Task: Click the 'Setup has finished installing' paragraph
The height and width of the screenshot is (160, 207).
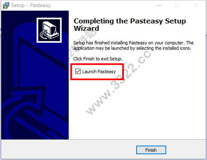Action: click(133, 46)
